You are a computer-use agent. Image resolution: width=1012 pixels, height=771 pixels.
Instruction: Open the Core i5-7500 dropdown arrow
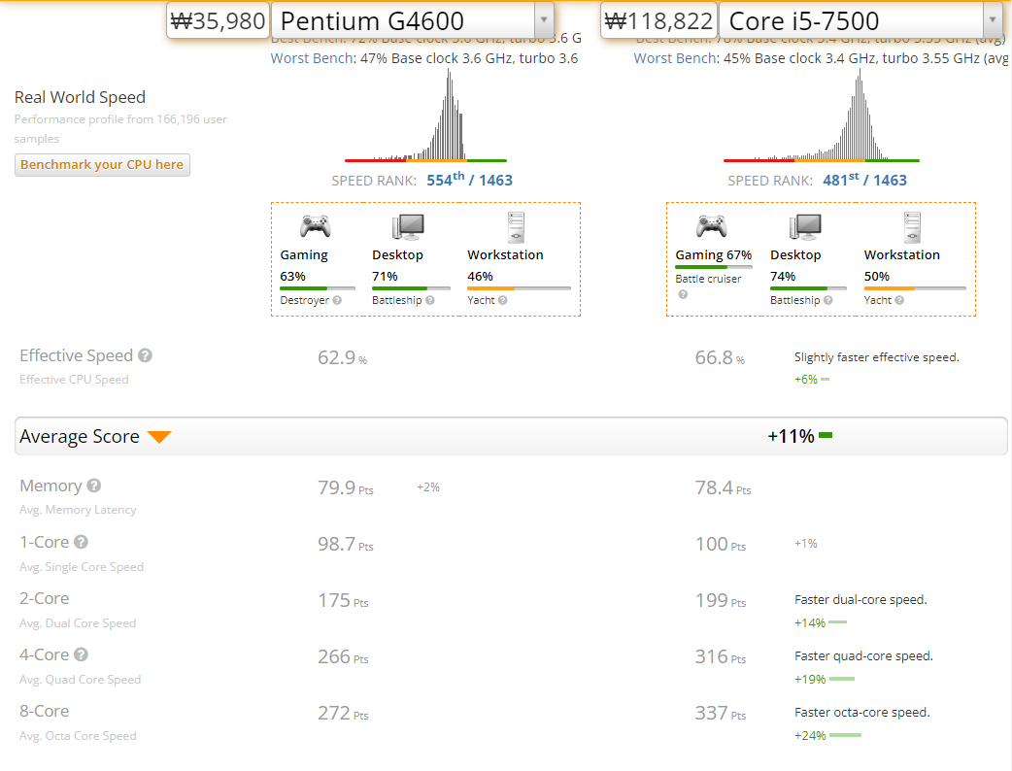(x=993, y=20)
